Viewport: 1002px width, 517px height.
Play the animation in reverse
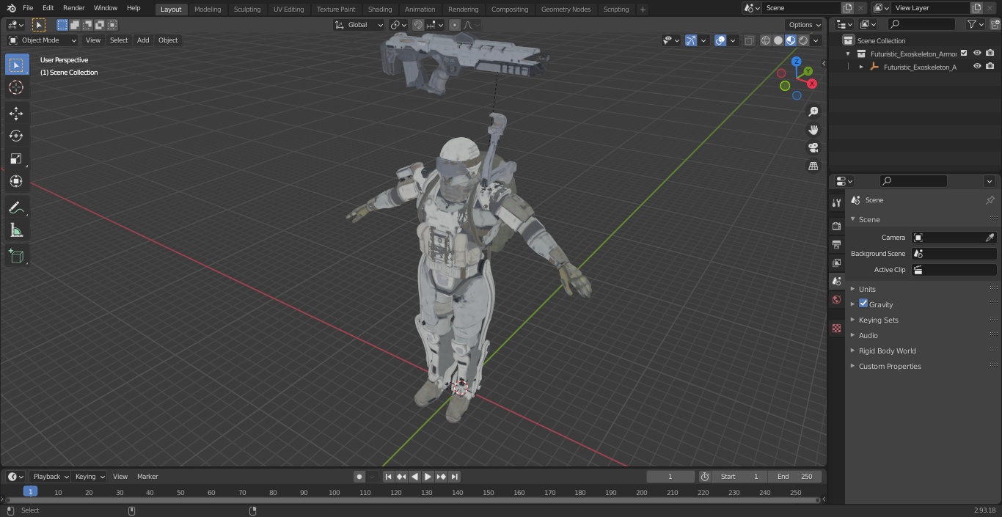point(414,477)
